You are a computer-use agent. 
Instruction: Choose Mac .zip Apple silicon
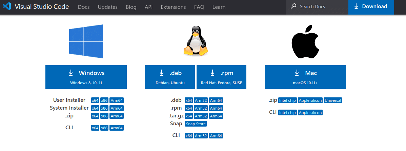(310, 100)
